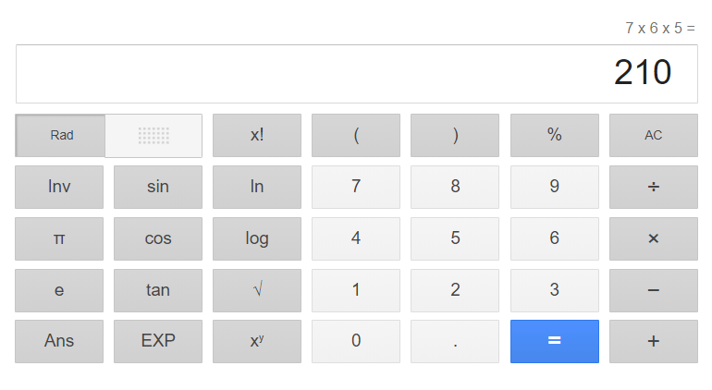Click the natural log ln key

click(x=257, y=187)
